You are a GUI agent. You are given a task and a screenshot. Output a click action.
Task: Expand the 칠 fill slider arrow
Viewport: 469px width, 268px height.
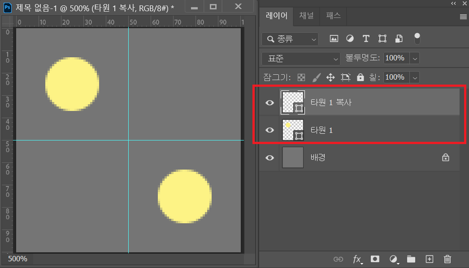(x=415, y=78)
